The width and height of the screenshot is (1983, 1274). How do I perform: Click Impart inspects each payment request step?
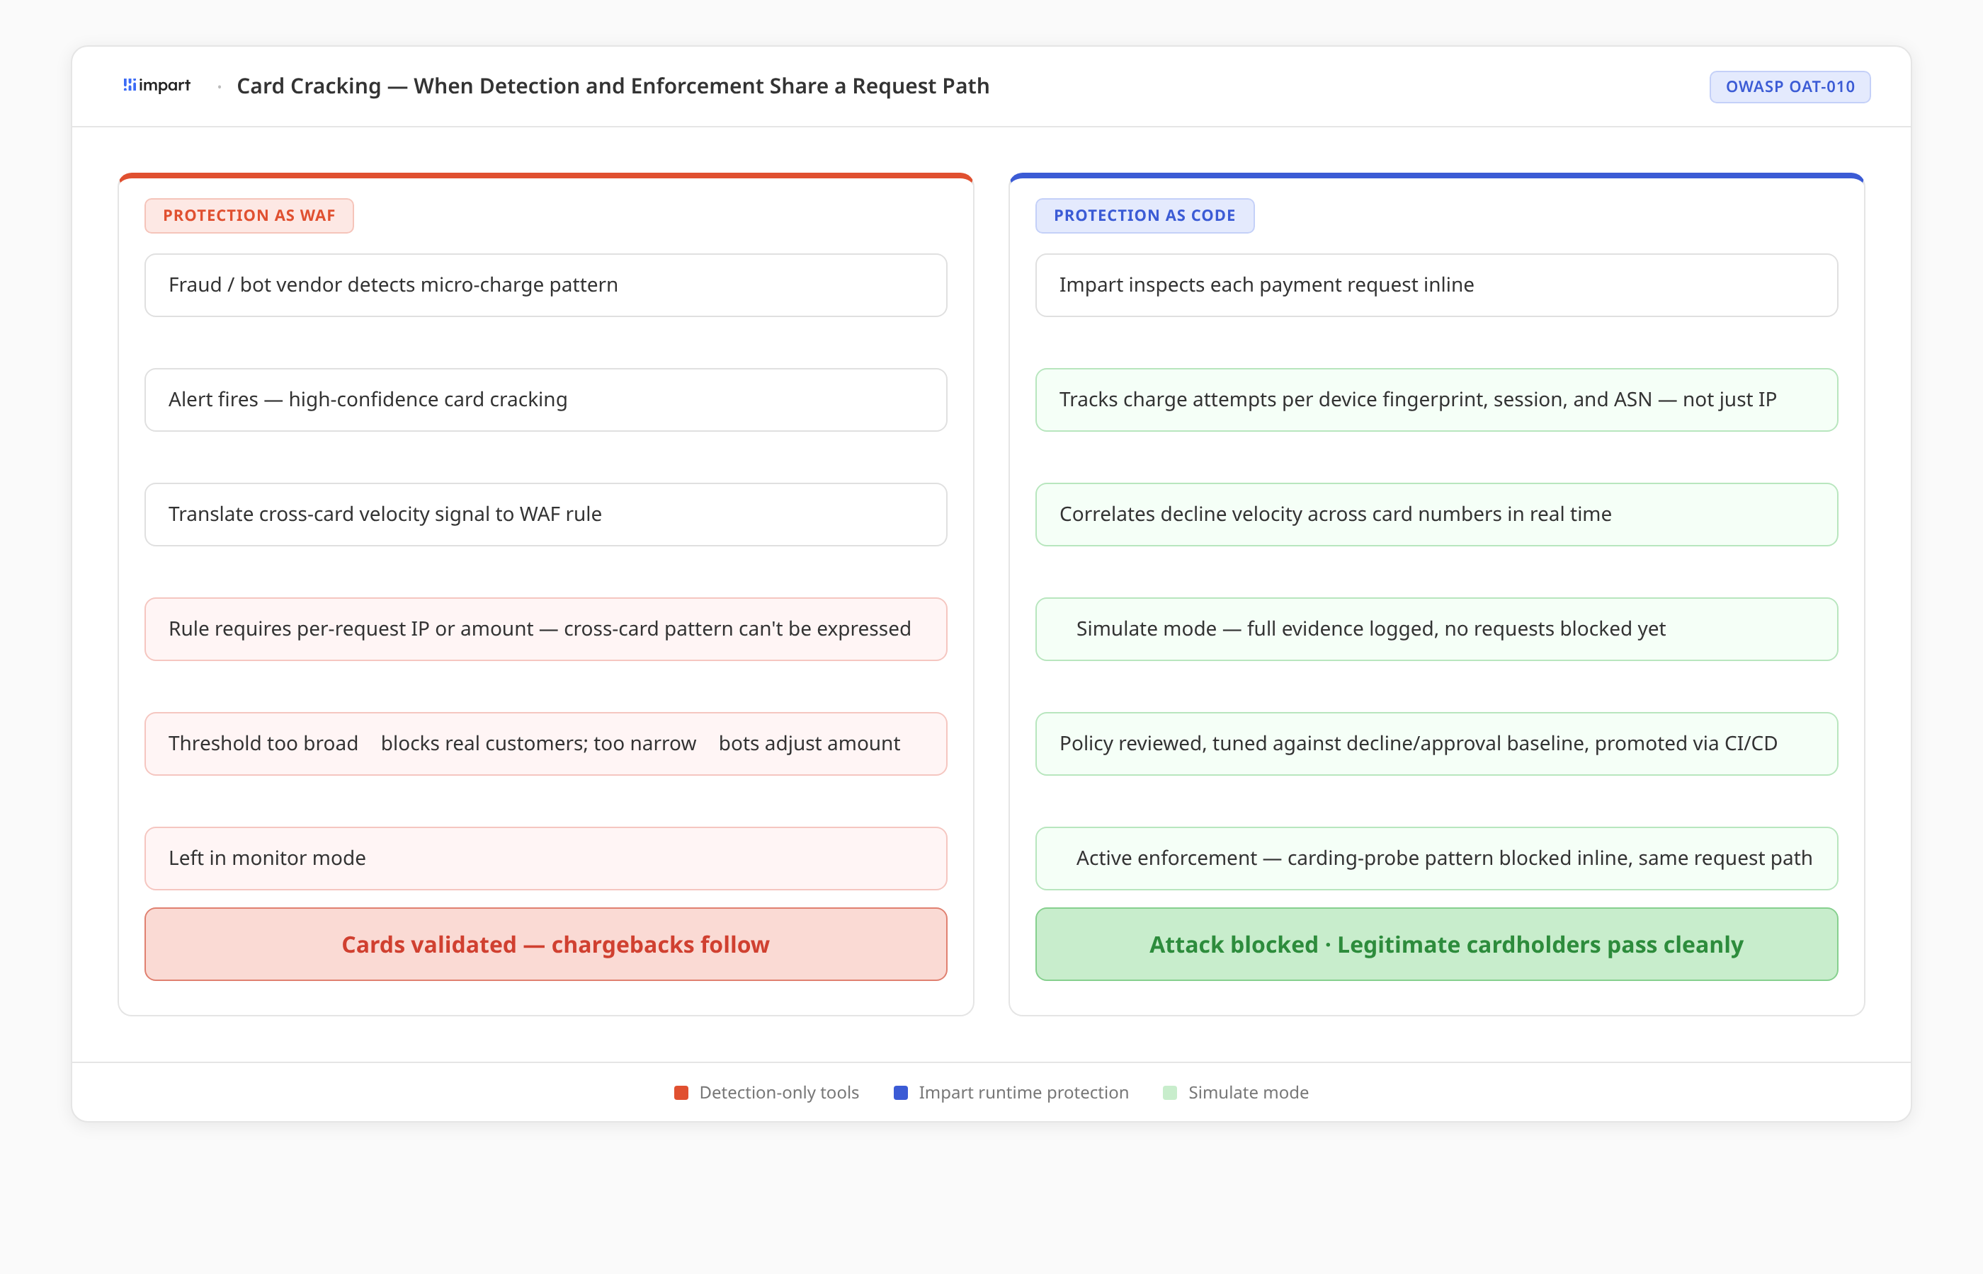click(x=1436, y=285)
